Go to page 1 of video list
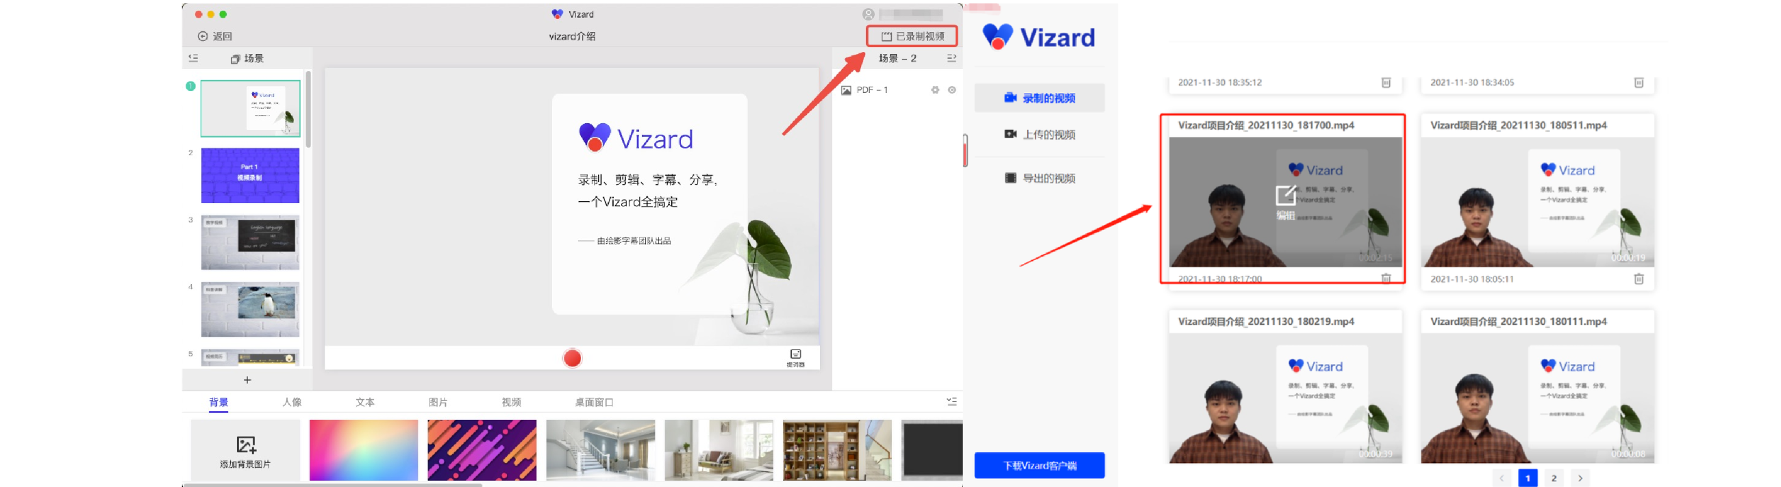Screen dimensions: 1781x487 coord(1528,478)
